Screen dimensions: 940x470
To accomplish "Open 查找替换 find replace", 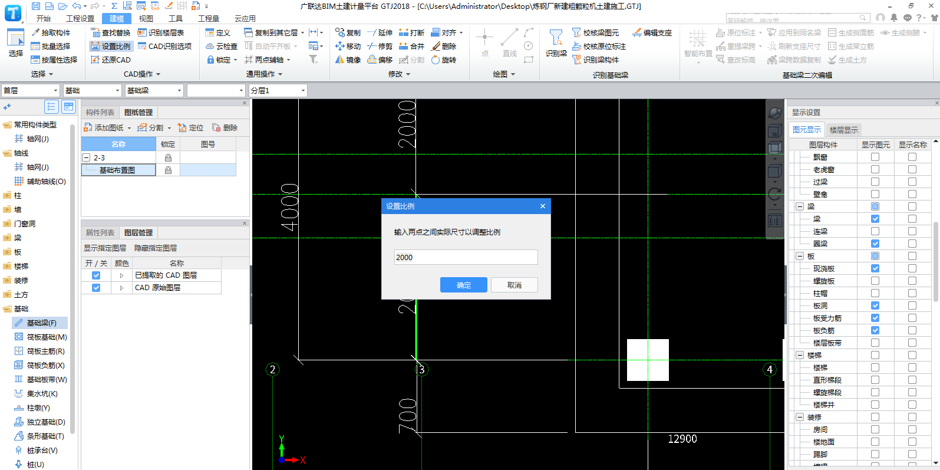I will [111, 32].
